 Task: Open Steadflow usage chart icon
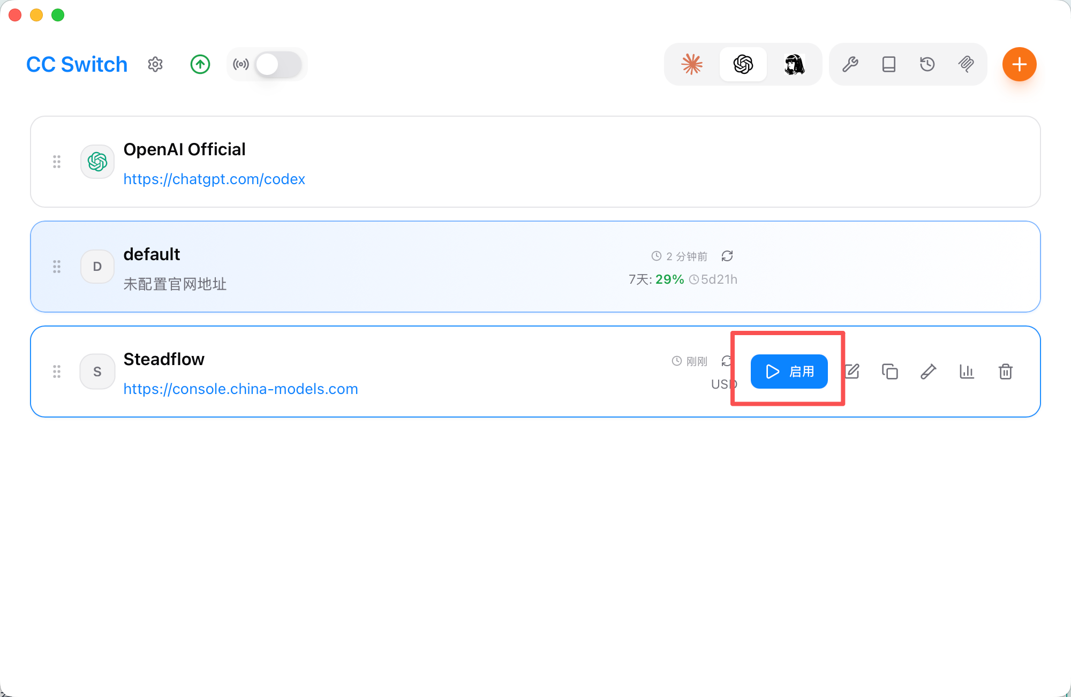tap(967, 372)
